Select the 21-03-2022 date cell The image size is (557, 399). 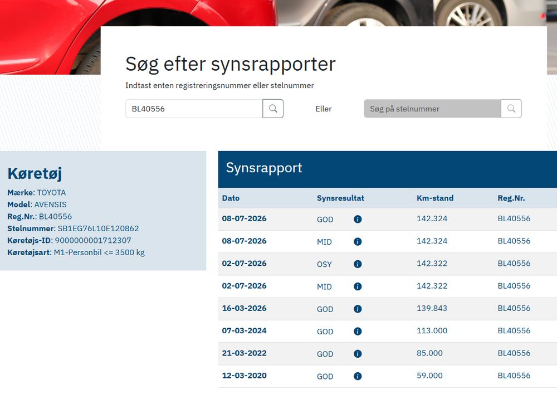click(244, 353)
